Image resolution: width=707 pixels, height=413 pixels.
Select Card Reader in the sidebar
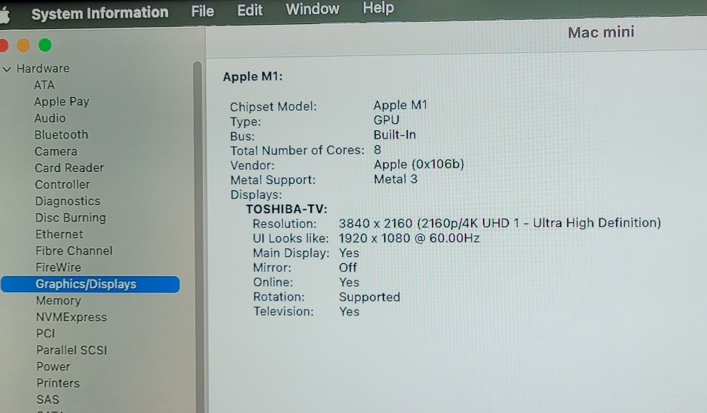click(x=69, y=168)
